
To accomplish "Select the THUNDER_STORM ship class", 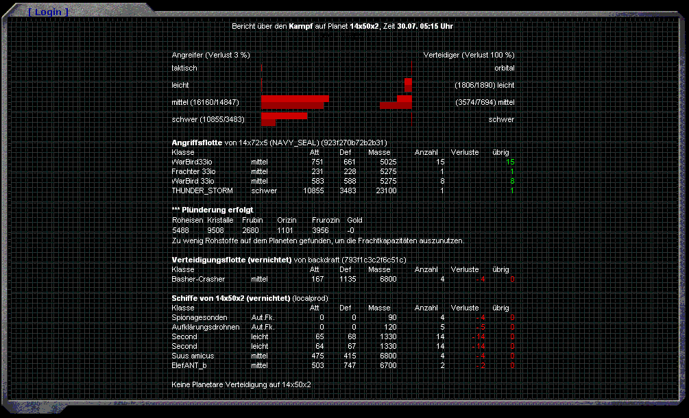I will click(x=202, y=190).
